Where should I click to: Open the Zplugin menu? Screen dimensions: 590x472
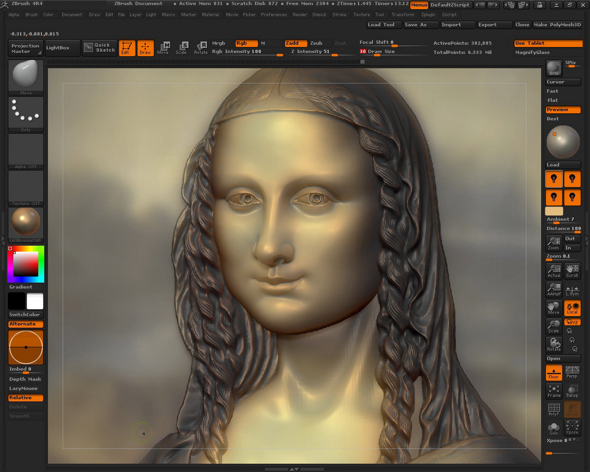point(428,15)
